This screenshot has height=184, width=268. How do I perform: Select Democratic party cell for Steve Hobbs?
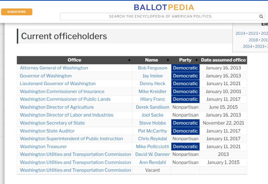185,123
